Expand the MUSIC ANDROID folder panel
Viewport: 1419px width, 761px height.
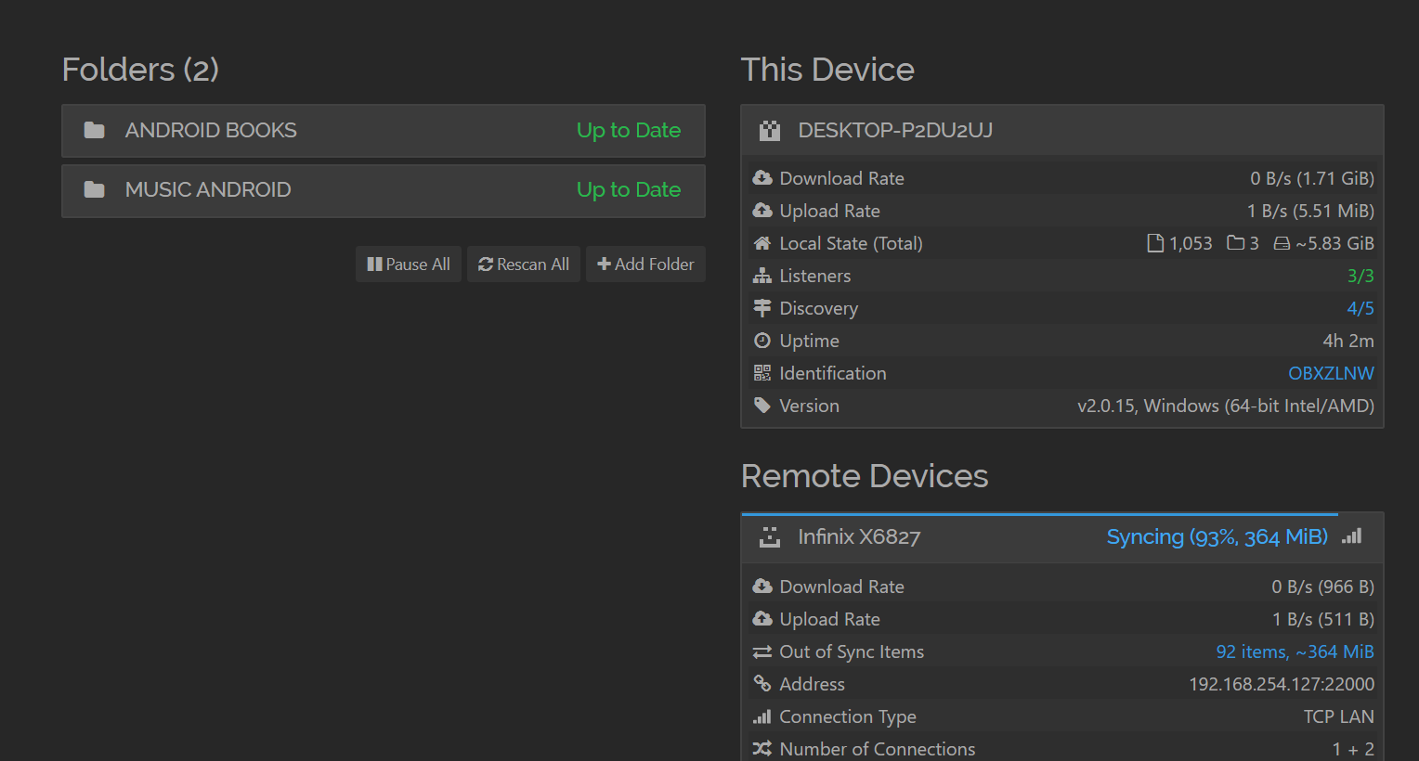point(383,190)
